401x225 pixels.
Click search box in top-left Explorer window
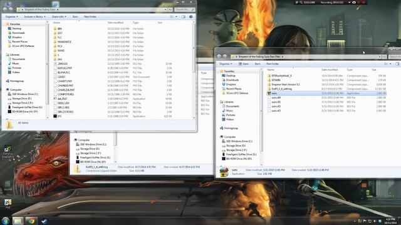pos(185,9)
